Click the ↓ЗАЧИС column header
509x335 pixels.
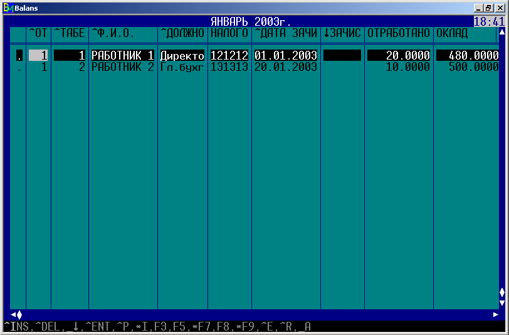click(342, 33)
